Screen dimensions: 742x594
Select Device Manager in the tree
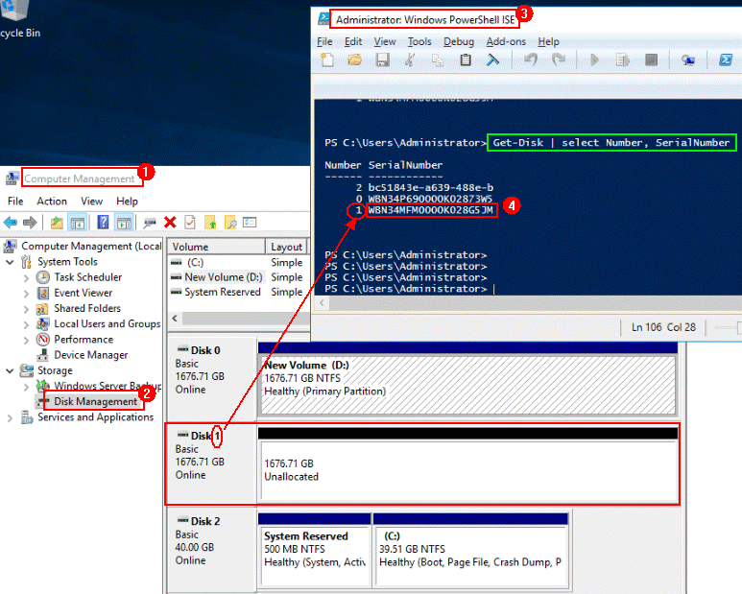click(91, 355)
